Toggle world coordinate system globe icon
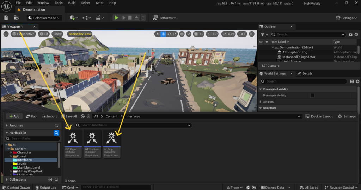This screenshot has width=361, height=190. [182, 34]
